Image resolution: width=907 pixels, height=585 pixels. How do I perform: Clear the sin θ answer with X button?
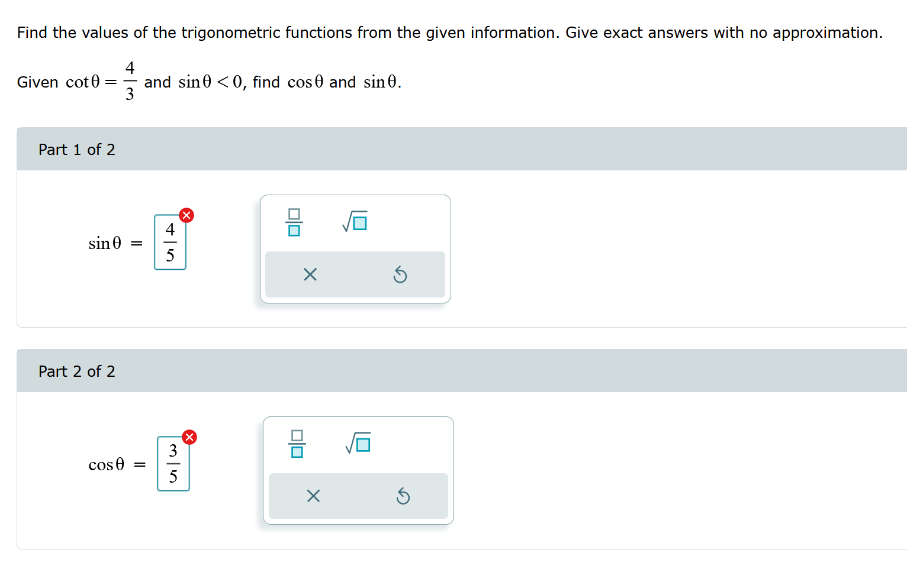[x=310, y=274]
